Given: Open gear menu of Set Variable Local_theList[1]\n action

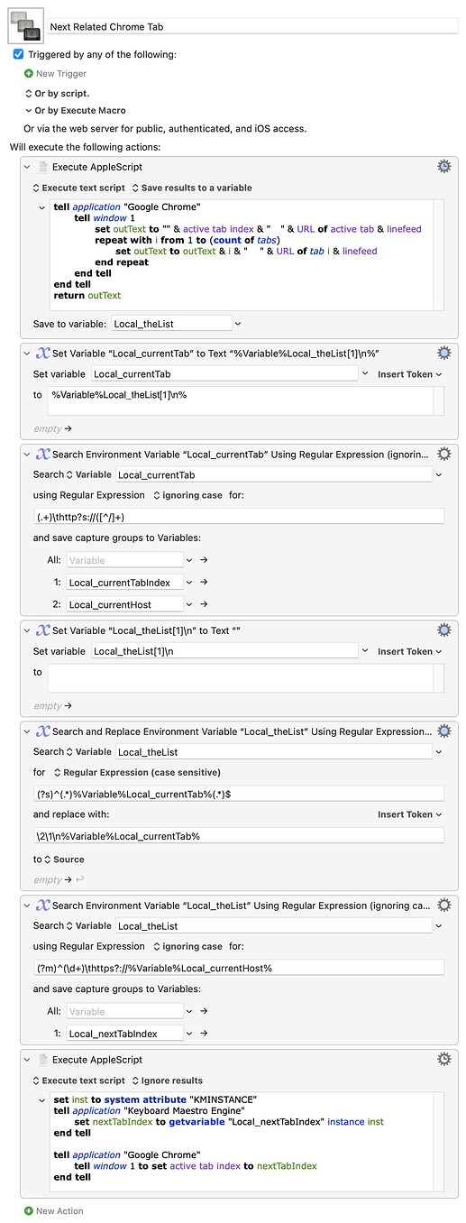Looking at the screenshot, I should [x=443, y=630].
